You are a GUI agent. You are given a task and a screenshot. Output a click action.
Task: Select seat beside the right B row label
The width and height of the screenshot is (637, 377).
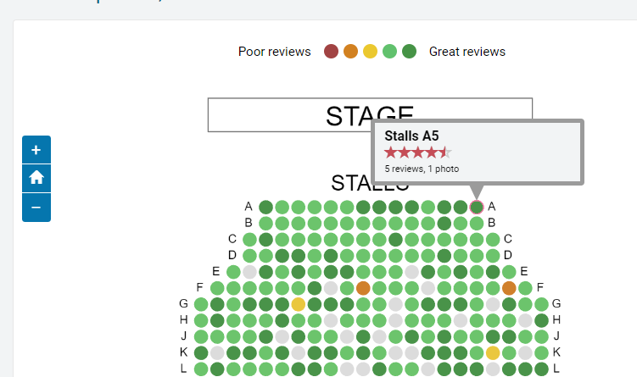(477, 223)
